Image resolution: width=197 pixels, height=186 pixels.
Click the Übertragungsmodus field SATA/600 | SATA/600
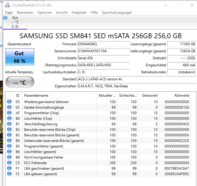click(103, 65)
